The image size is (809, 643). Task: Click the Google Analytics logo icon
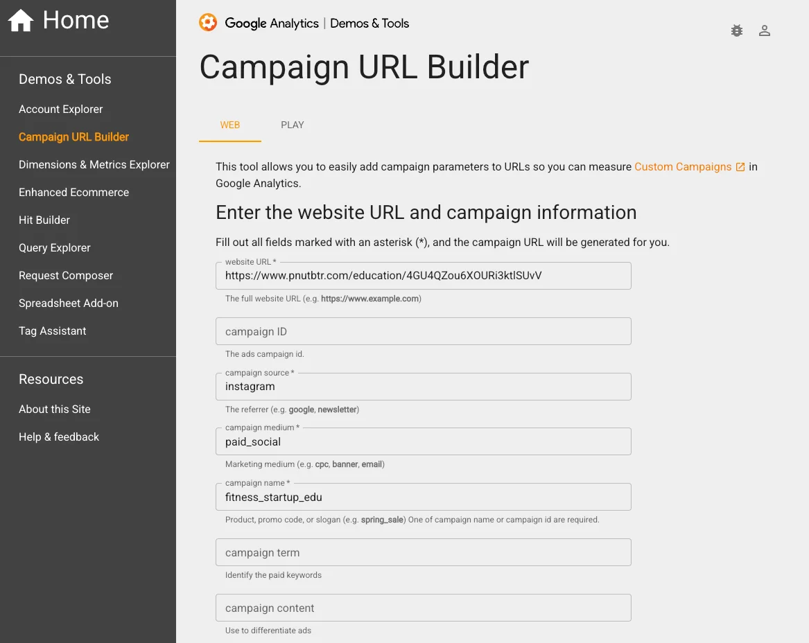coord(208,23)
